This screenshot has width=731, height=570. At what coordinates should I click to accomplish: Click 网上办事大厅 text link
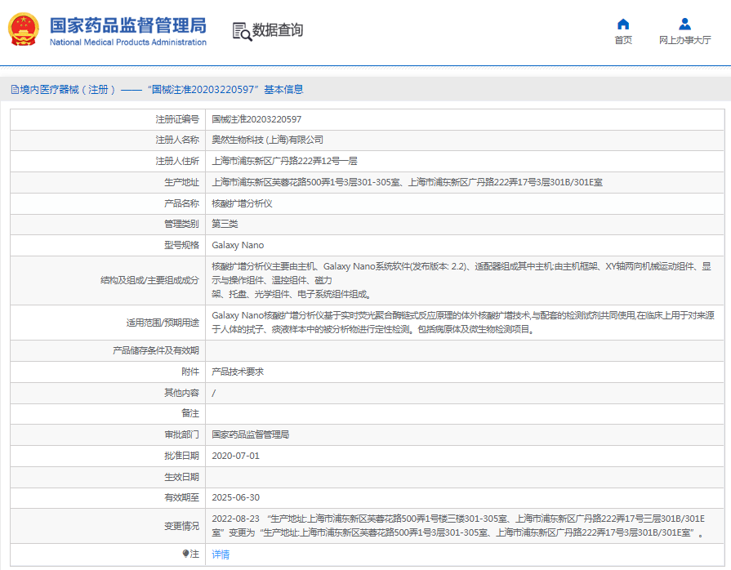[684, 40]
